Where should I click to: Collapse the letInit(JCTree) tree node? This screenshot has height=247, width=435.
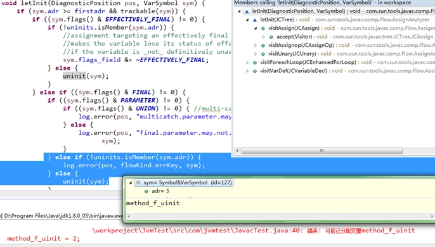click(247, 20)
